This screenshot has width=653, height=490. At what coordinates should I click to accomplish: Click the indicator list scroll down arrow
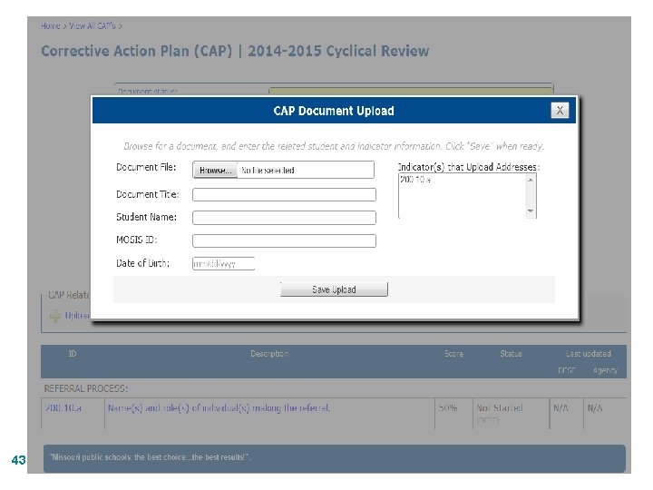(531, 211)
